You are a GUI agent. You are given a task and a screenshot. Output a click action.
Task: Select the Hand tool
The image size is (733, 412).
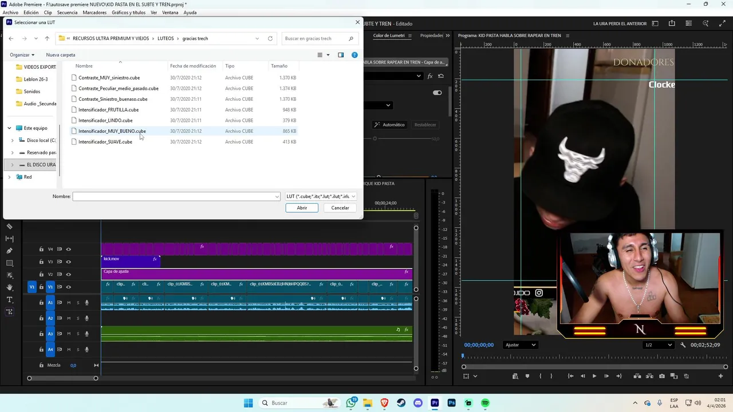point(10,288)
